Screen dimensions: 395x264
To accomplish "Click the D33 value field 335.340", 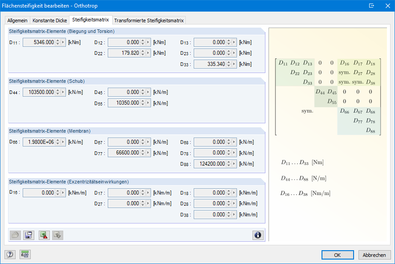I will pos(210,64).
